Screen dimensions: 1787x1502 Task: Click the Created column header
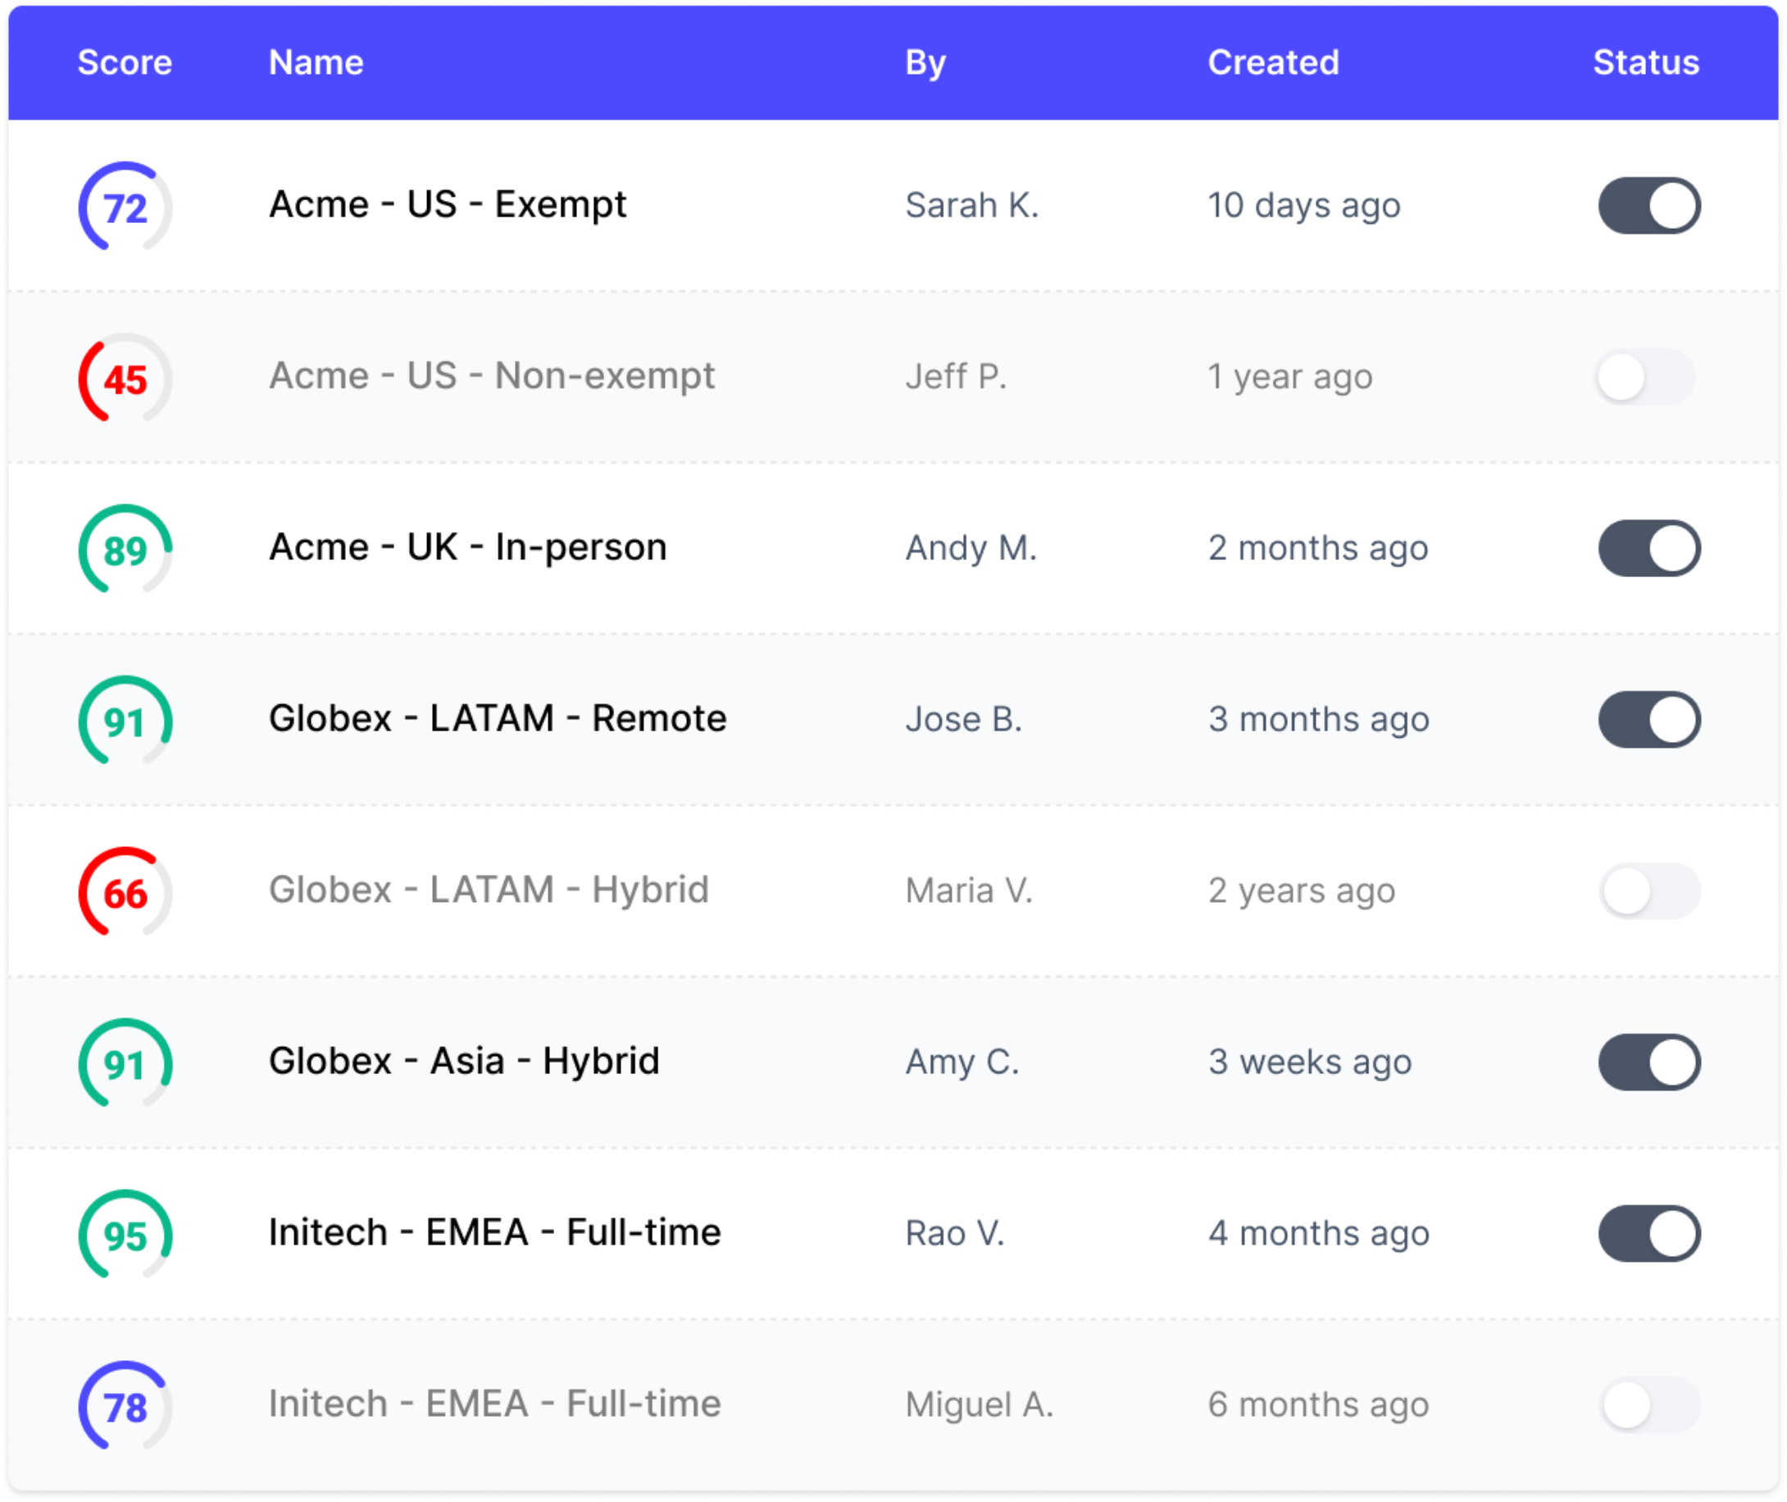pyautogui.click(x=1274, y=61)
